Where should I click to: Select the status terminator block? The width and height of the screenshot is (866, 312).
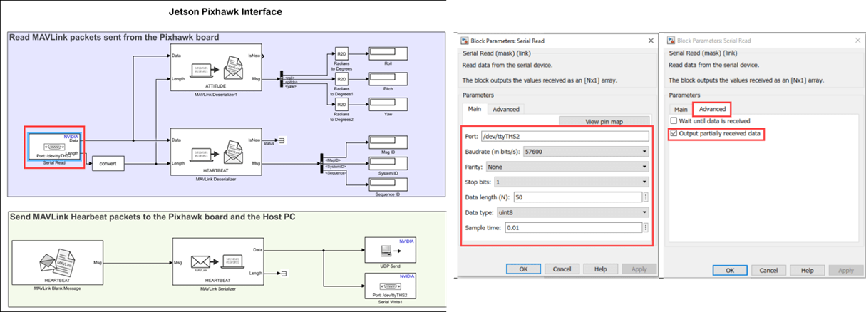[x=282, y=139]
